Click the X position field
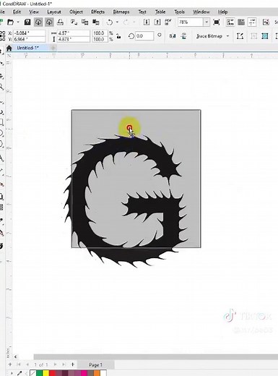The height and width of the screenshot is (376, 278). (29, 33)
